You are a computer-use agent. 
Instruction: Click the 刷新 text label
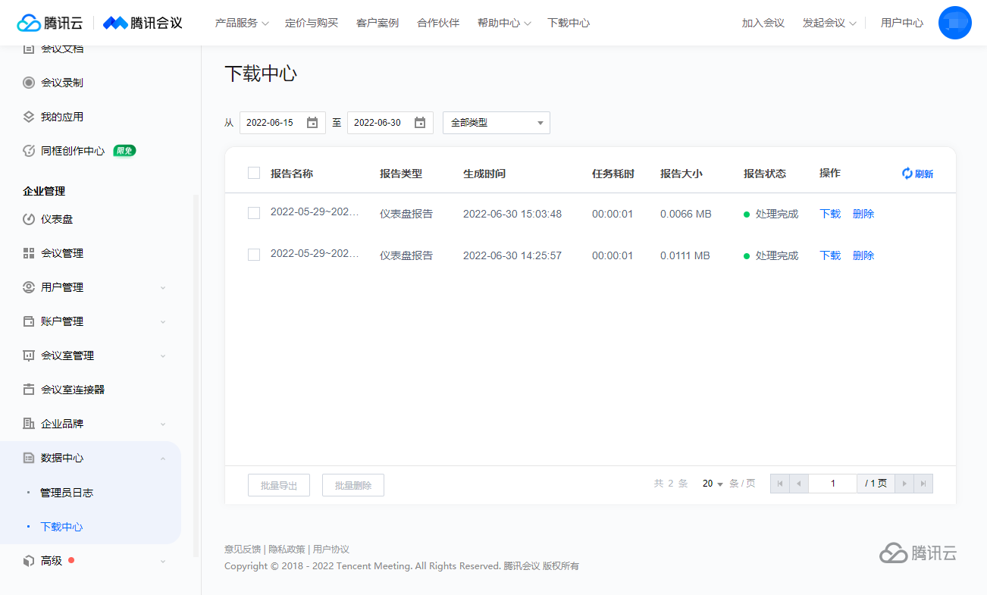924,174
